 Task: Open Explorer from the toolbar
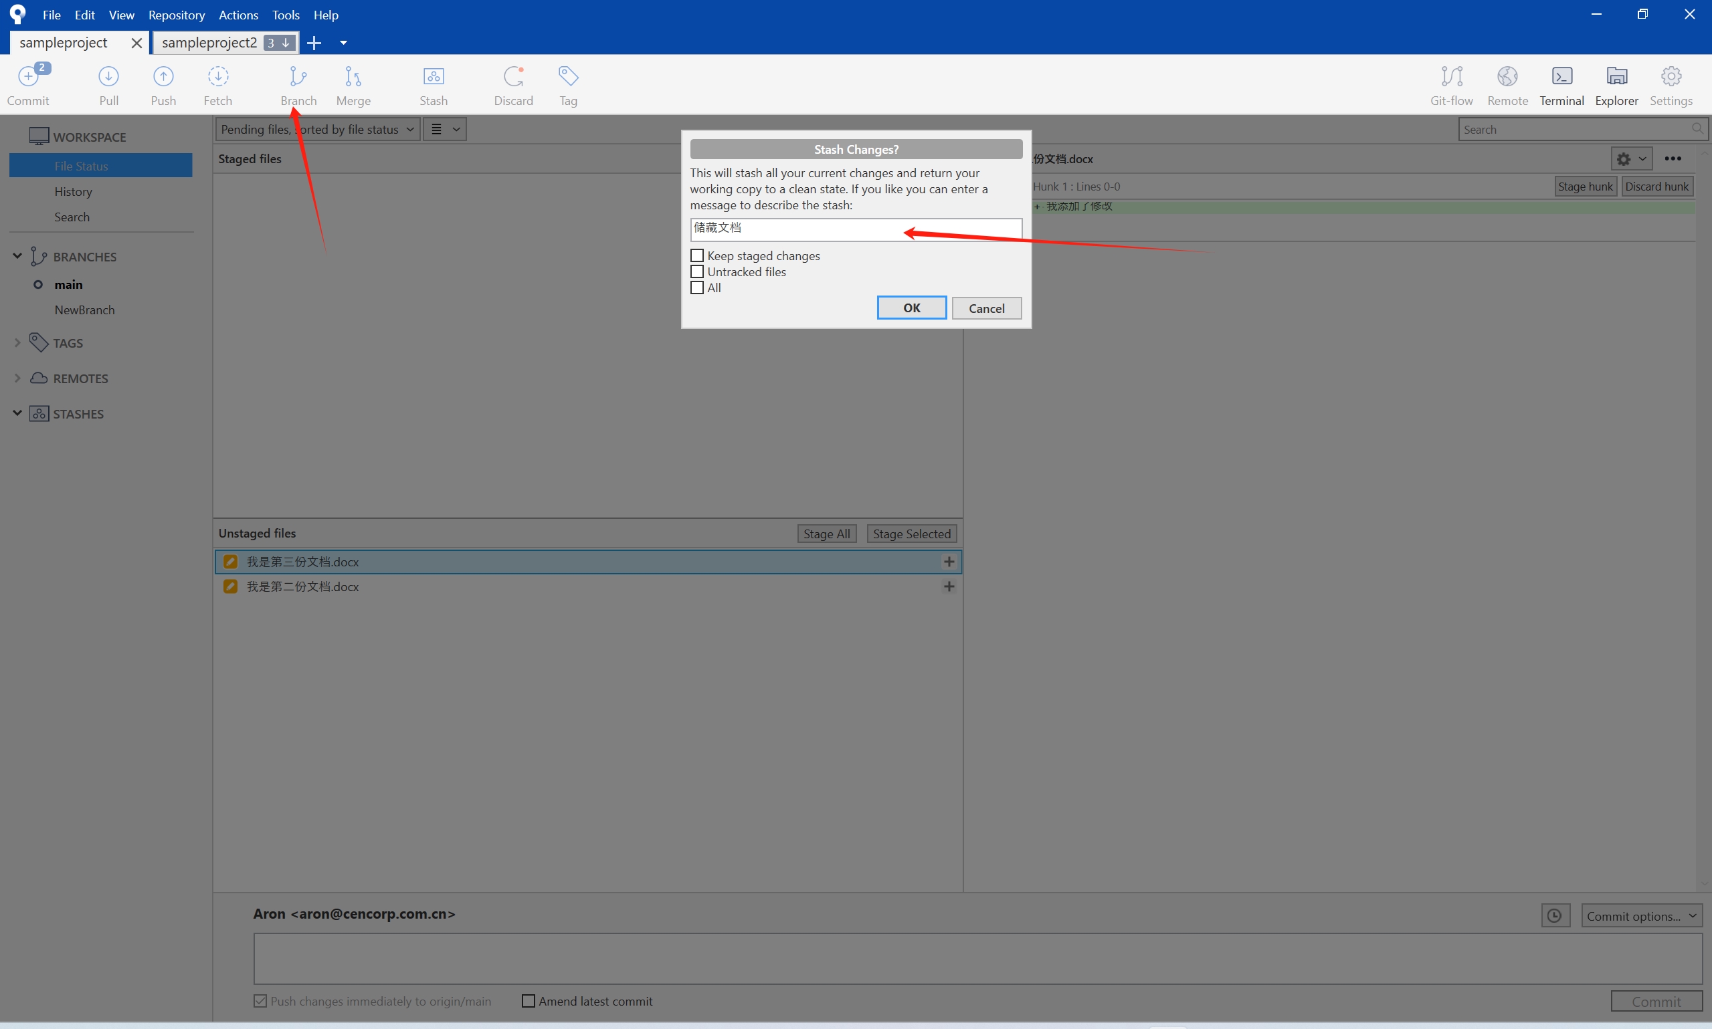pyautogui.click(x=1616, y=85)
